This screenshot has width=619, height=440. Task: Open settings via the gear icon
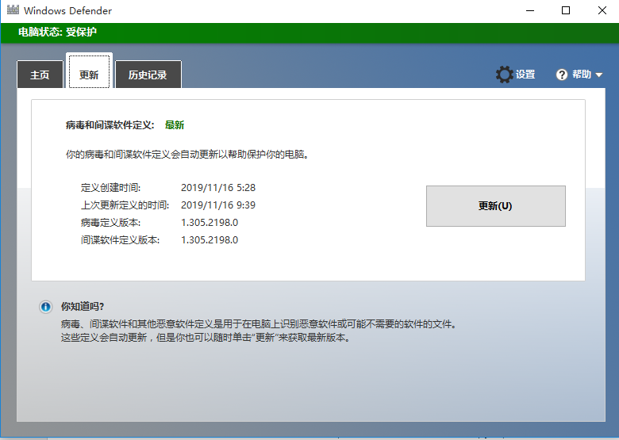[504, 74]
